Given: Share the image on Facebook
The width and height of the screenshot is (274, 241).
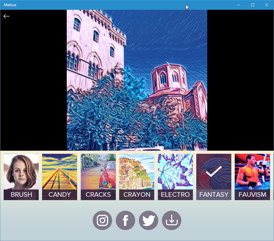Looking at the screenshot, I should click(125, 220).
